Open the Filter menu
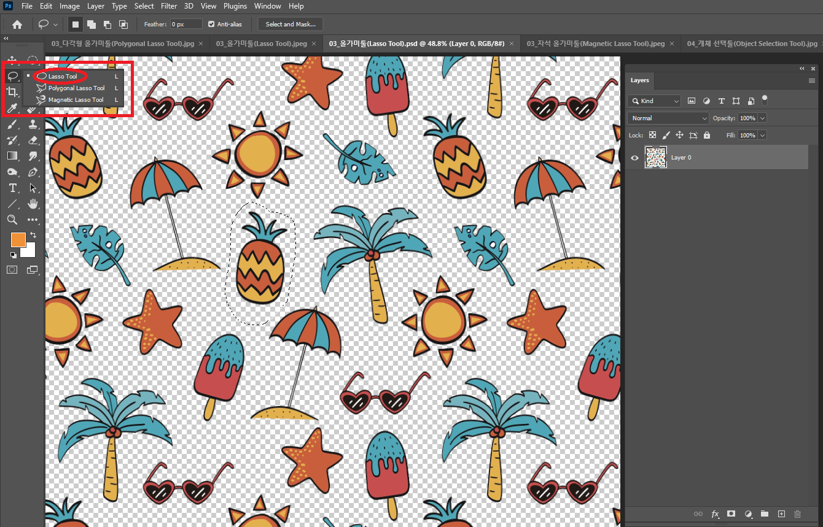 click(169, 6)
